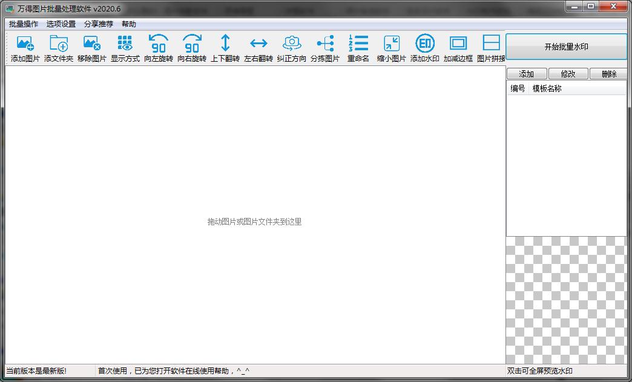Click the checkered watermark preview area
Viewport: 632px width, 382px height.
(566, 300)
